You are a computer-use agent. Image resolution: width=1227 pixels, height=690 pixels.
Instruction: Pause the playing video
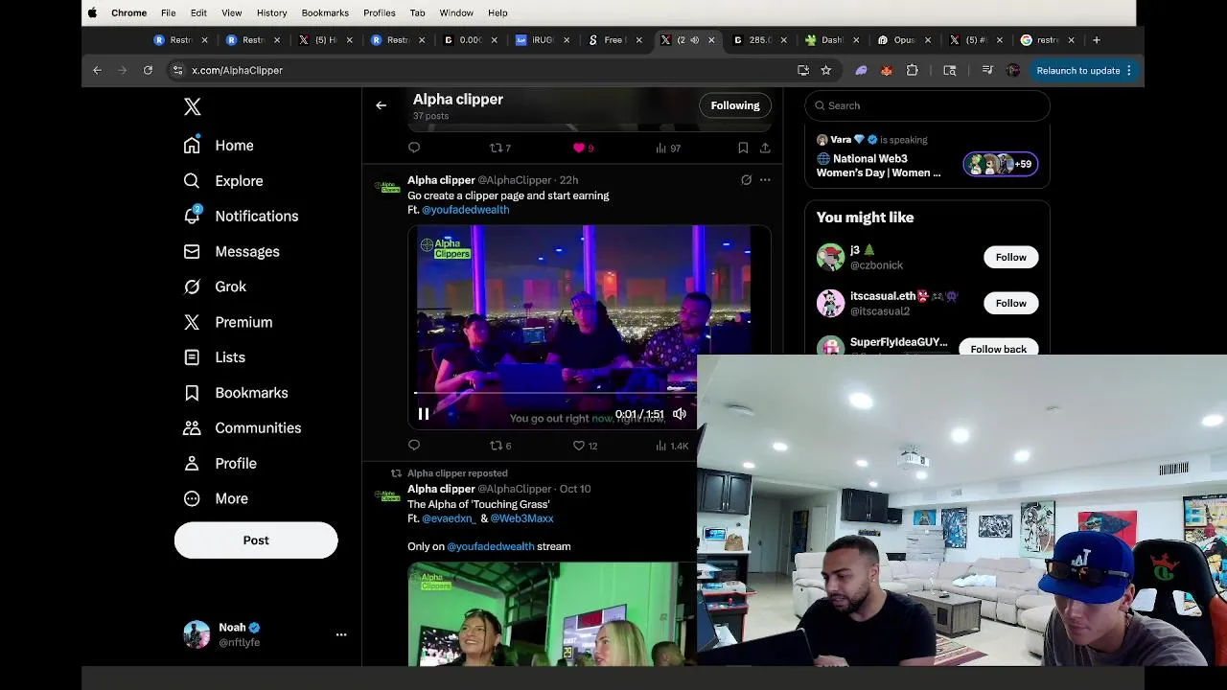[424, 414]
